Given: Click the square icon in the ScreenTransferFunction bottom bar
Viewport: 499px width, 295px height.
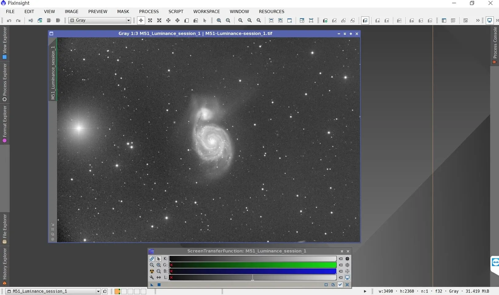Looking at the screenshot, I should (326, 285).
